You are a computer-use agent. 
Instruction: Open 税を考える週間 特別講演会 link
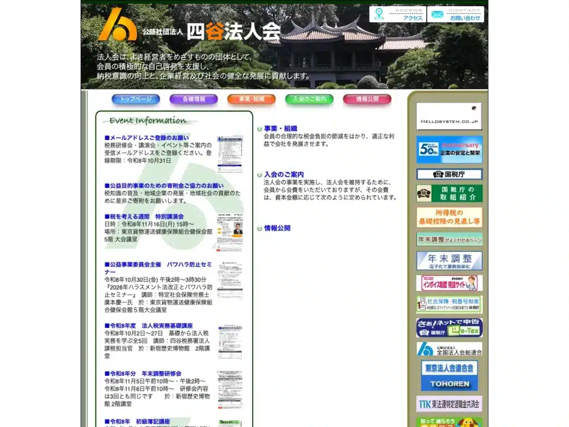tap(144, 216)
